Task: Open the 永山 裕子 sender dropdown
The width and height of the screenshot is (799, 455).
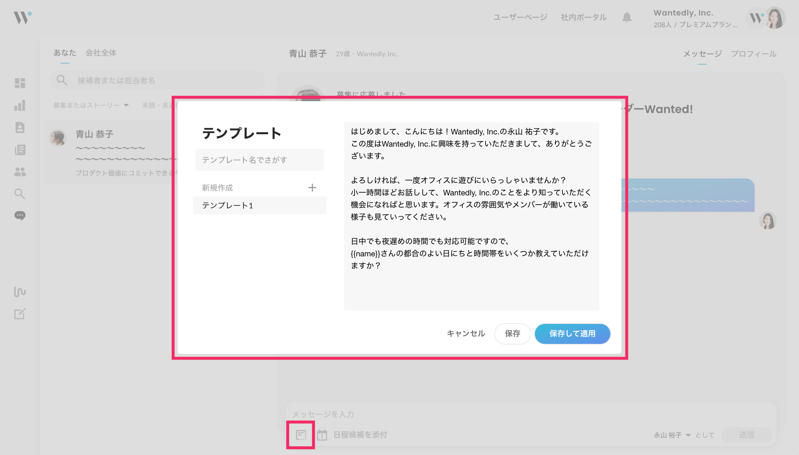Action: click(672, 435)
